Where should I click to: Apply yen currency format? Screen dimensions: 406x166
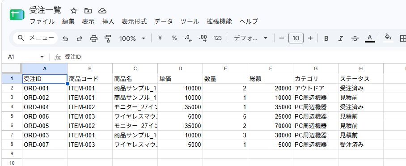tap(160, 38)
